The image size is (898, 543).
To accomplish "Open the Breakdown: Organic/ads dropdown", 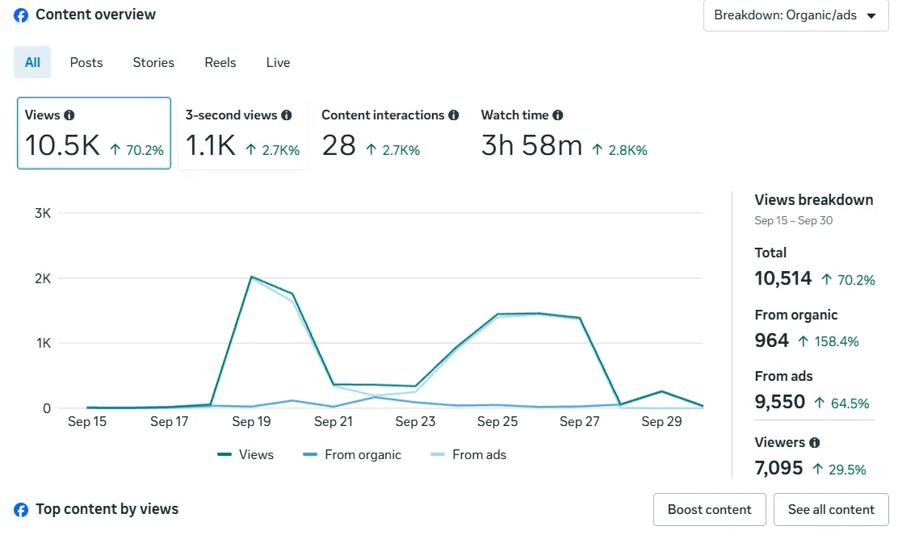I will [795, 15].
